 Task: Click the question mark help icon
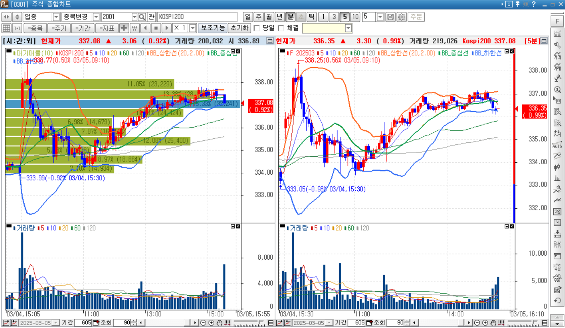point(533,4)
